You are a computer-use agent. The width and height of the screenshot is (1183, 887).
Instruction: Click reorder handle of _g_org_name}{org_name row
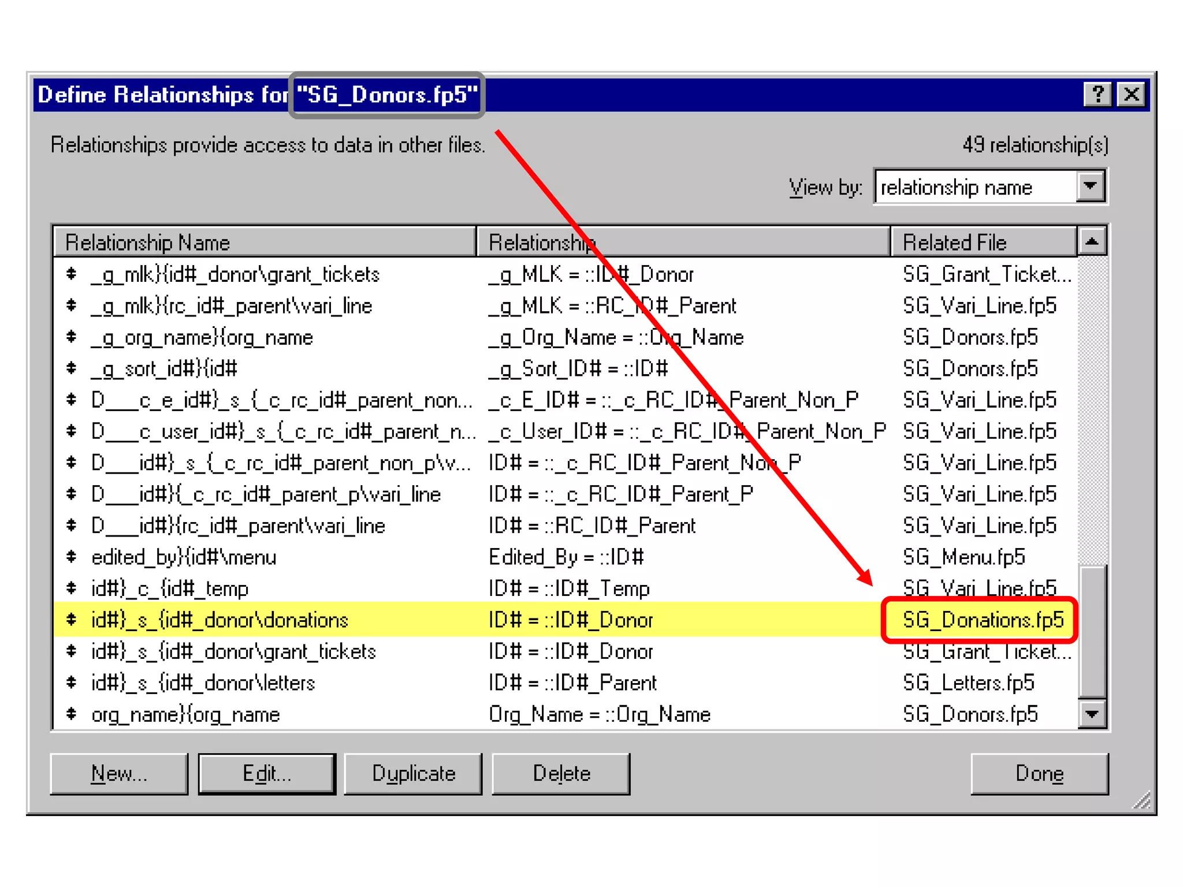[x=72, y=337]
